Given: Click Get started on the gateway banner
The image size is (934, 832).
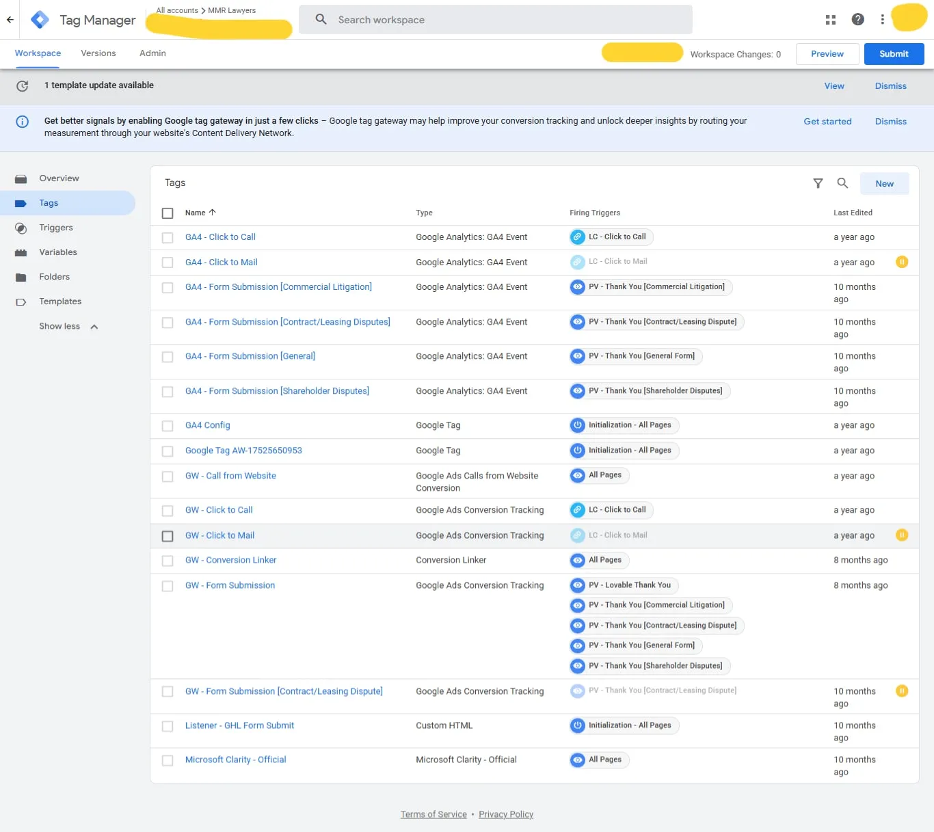Looking at the screenshot, I should coord(827,122).
